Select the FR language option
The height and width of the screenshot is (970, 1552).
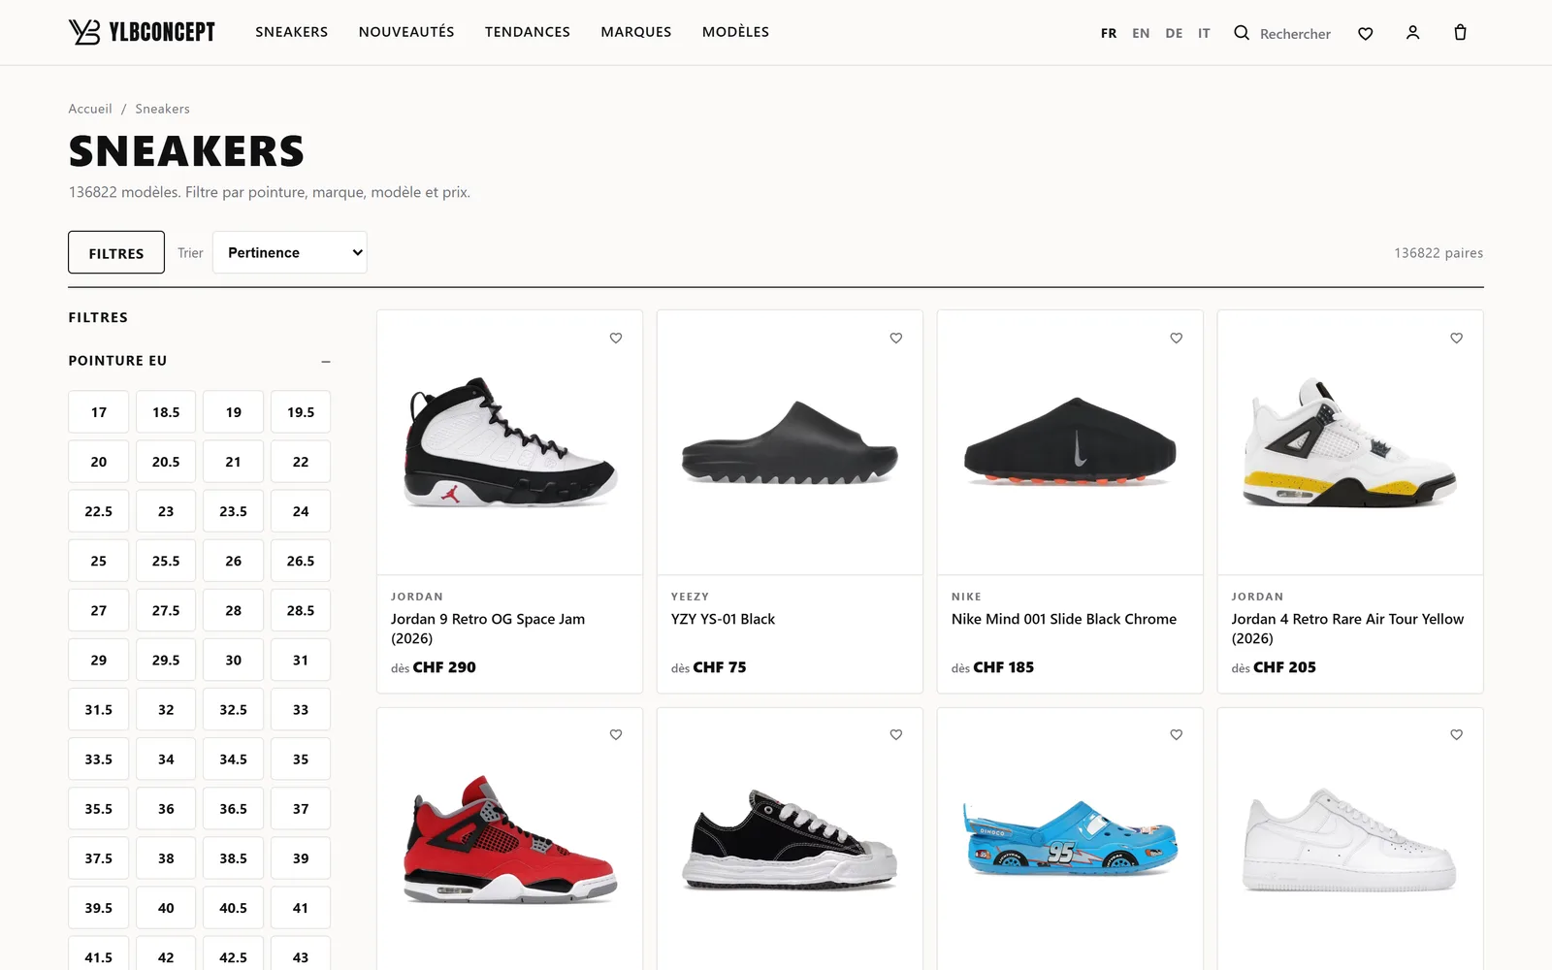pos(1109,33)
